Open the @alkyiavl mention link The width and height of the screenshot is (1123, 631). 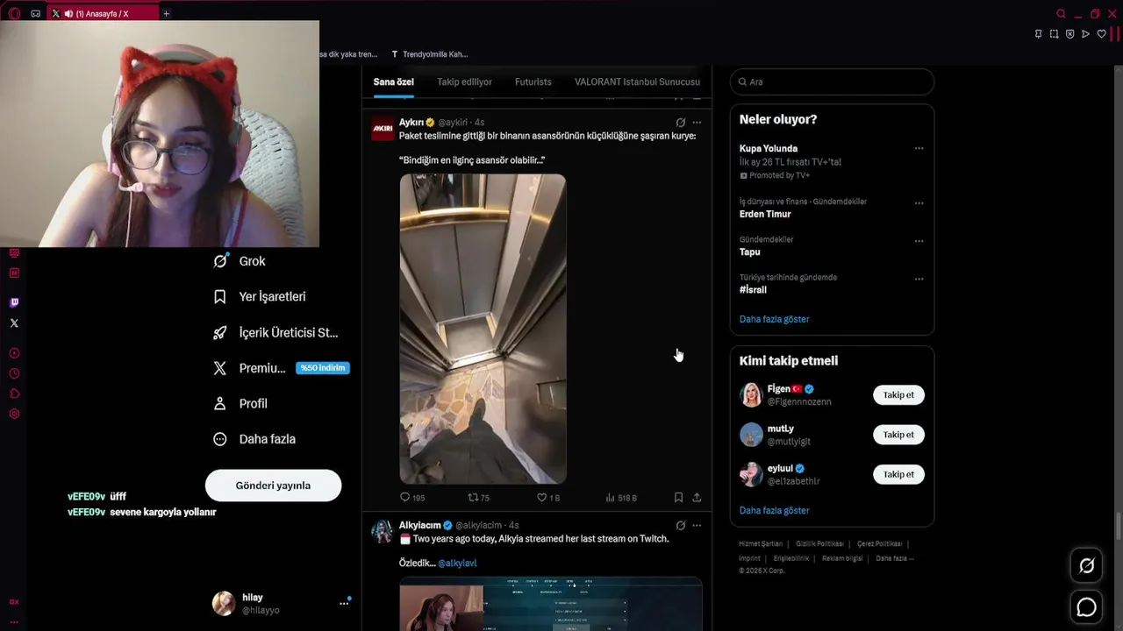point(457,564)
